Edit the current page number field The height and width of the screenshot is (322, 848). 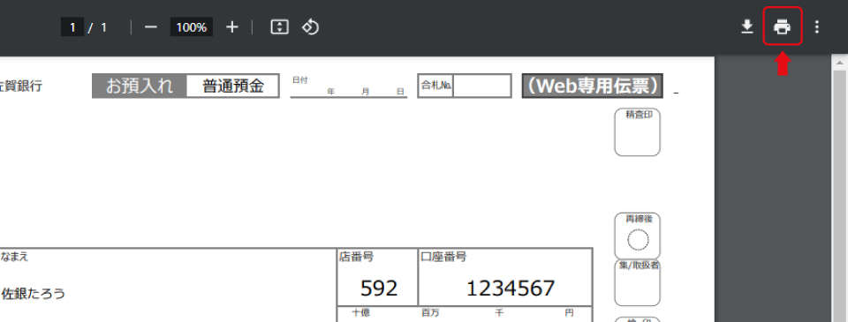point(72,27)
